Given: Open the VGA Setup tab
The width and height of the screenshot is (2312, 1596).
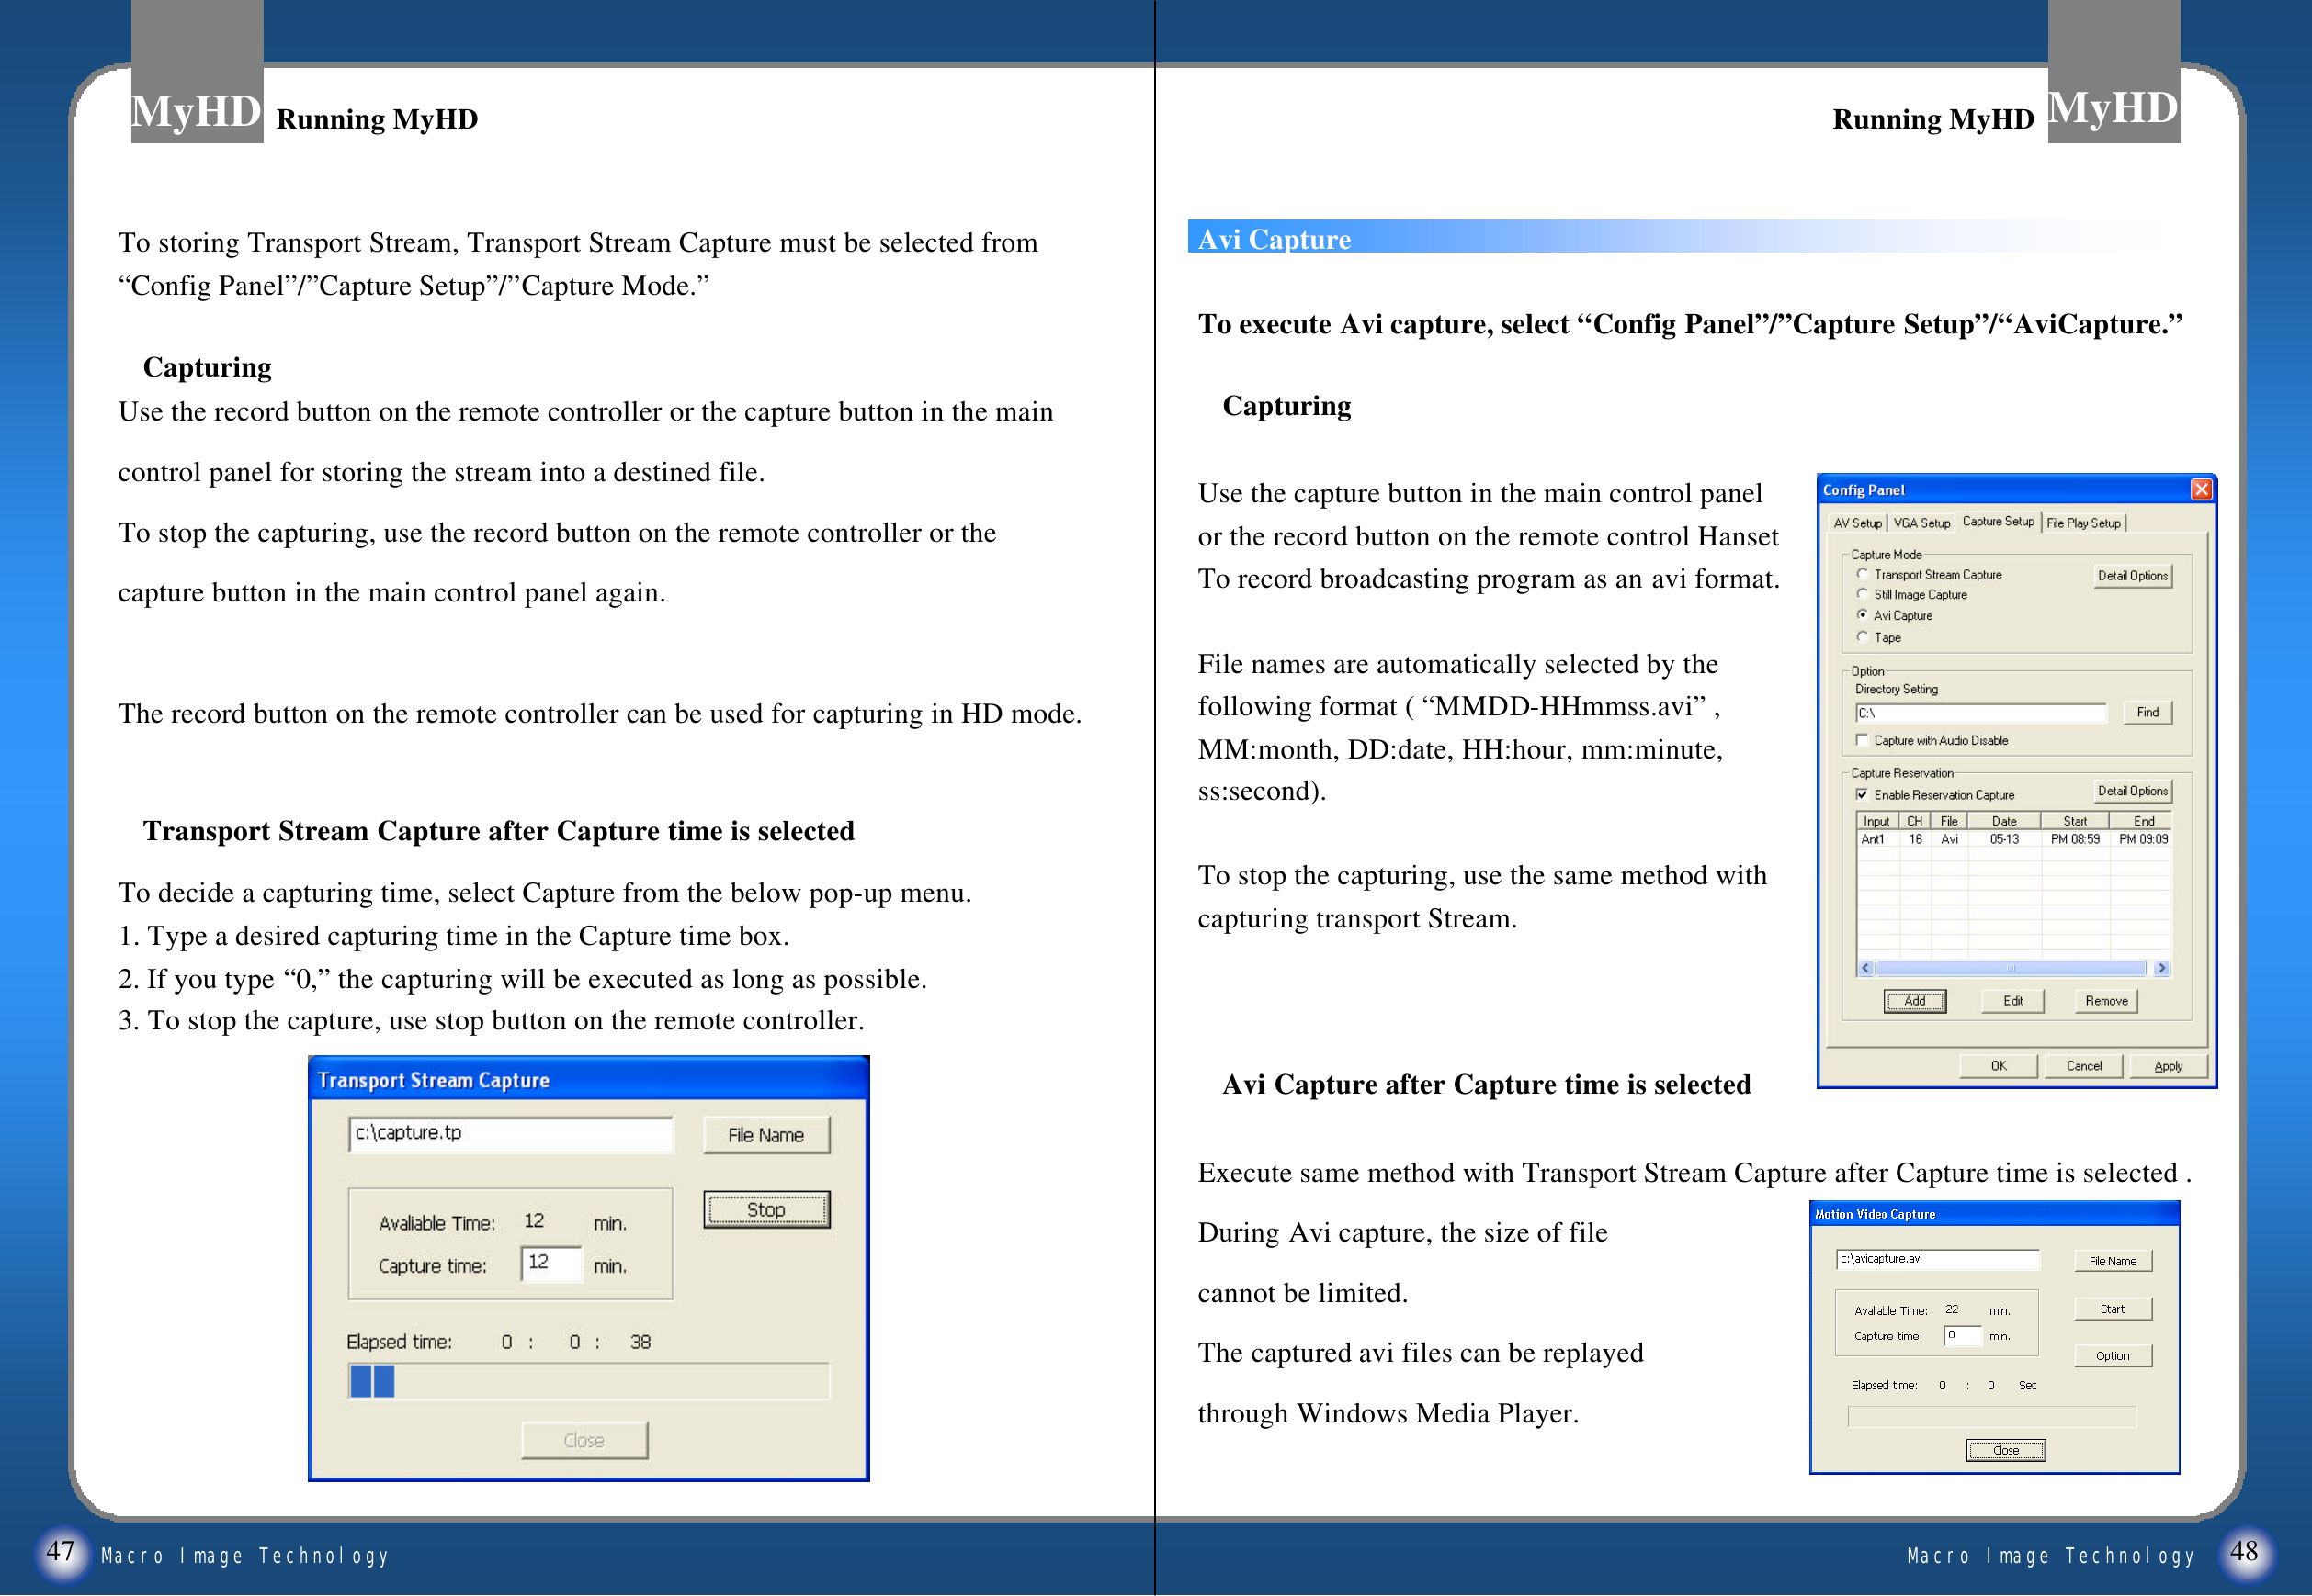Looking at the screenshot, I should point(1921,523).
